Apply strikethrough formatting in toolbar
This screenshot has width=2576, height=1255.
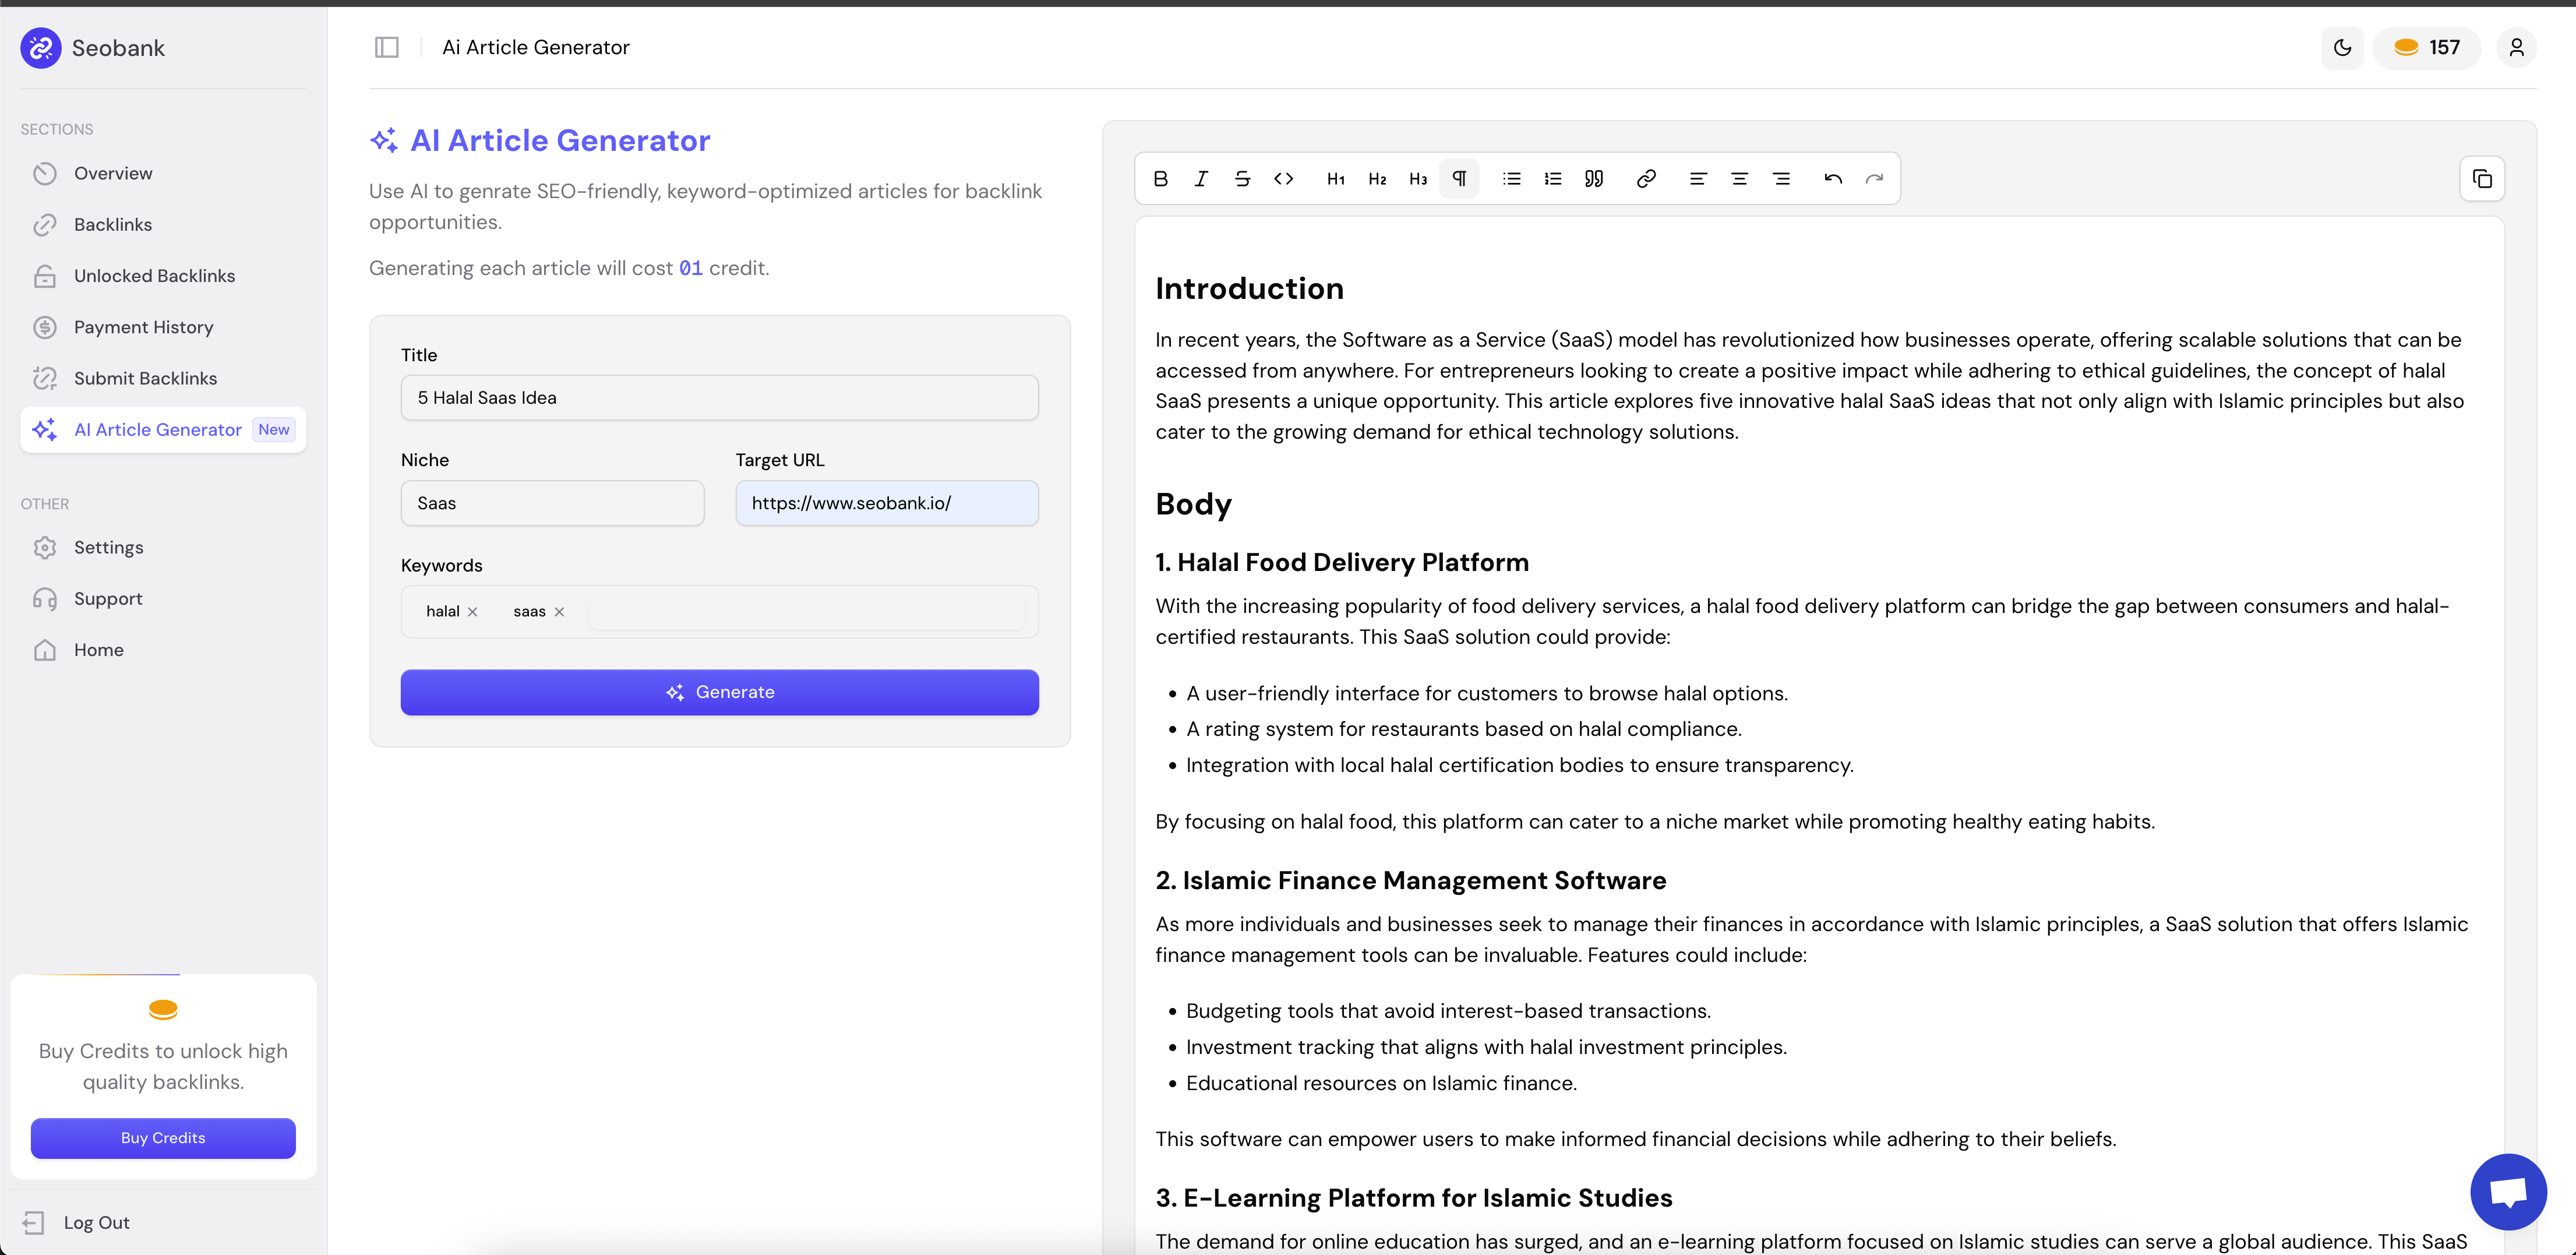point(1242,179)
